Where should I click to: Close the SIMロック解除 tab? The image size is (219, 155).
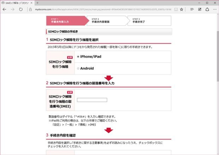tap(31, 3)
